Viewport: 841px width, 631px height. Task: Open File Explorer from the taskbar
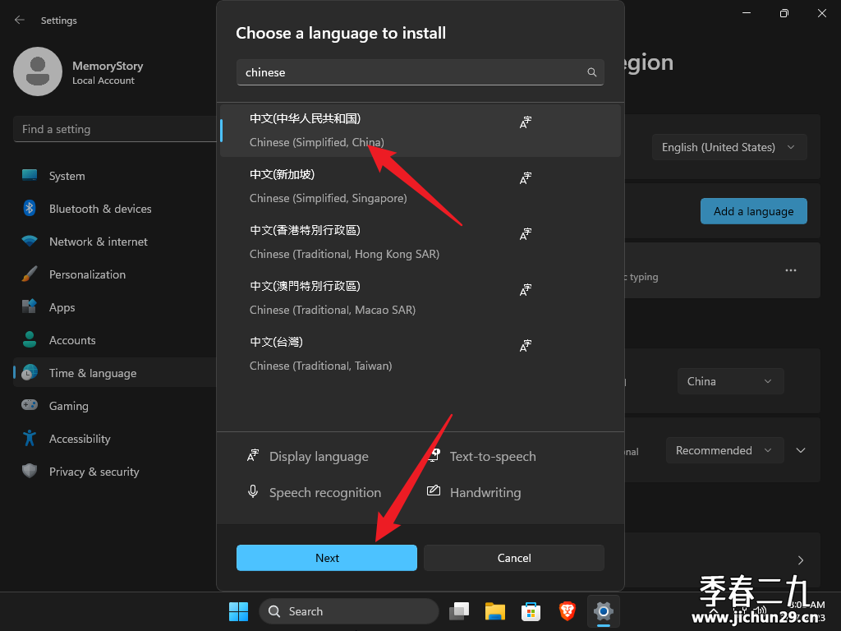(495, 611)
